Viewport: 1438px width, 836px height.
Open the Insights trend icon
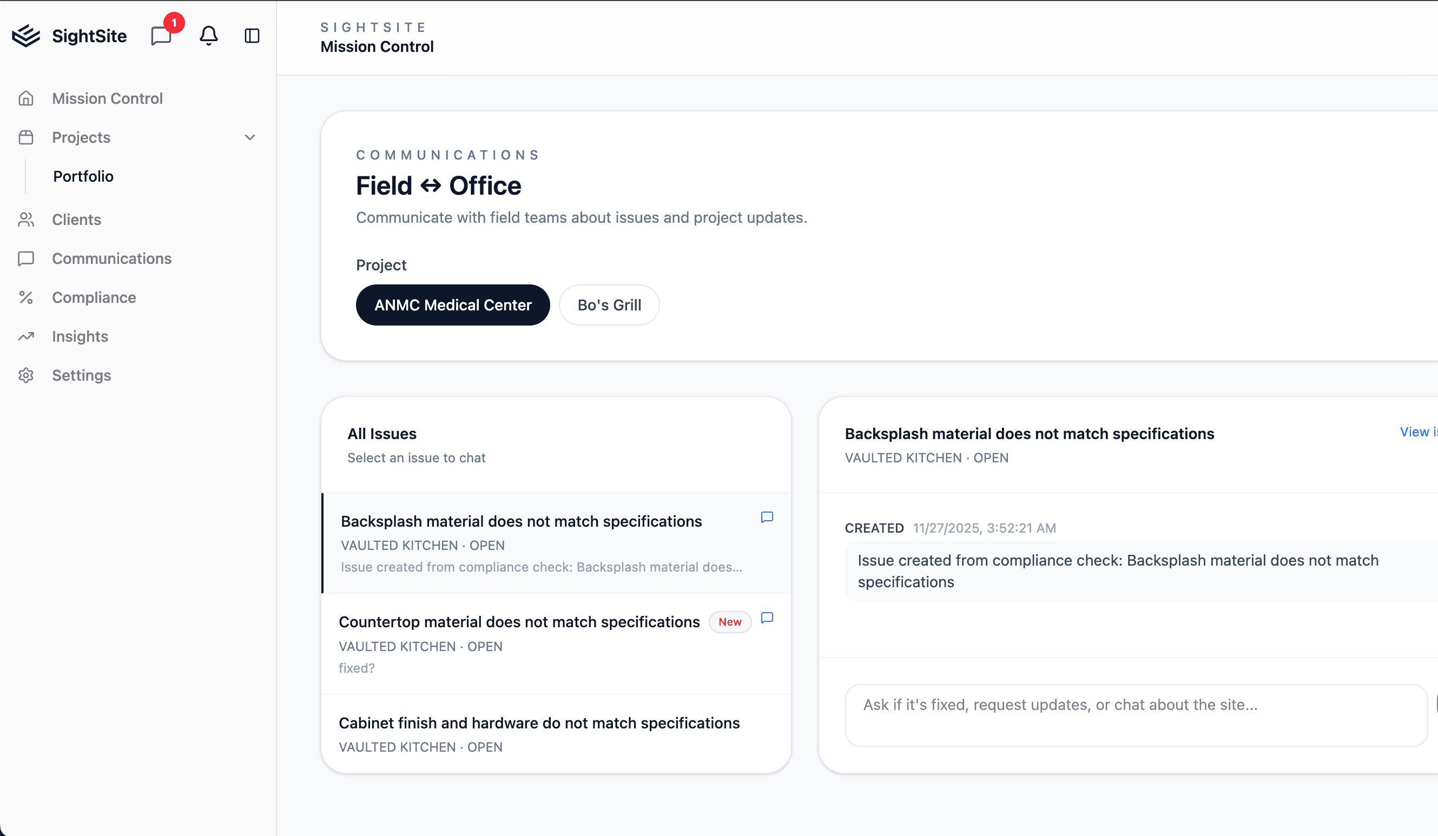pyautogui.click(x=27, y=336)
